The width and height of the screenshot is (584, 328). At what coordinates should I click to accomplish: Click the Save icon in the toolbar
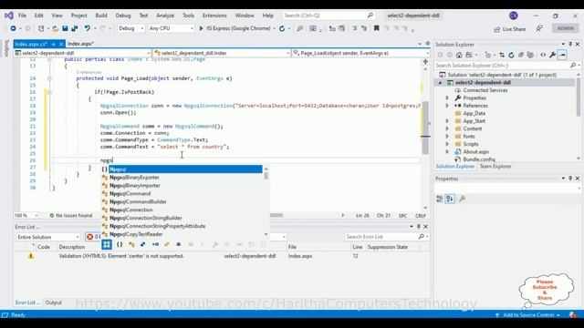pos(65,28)
